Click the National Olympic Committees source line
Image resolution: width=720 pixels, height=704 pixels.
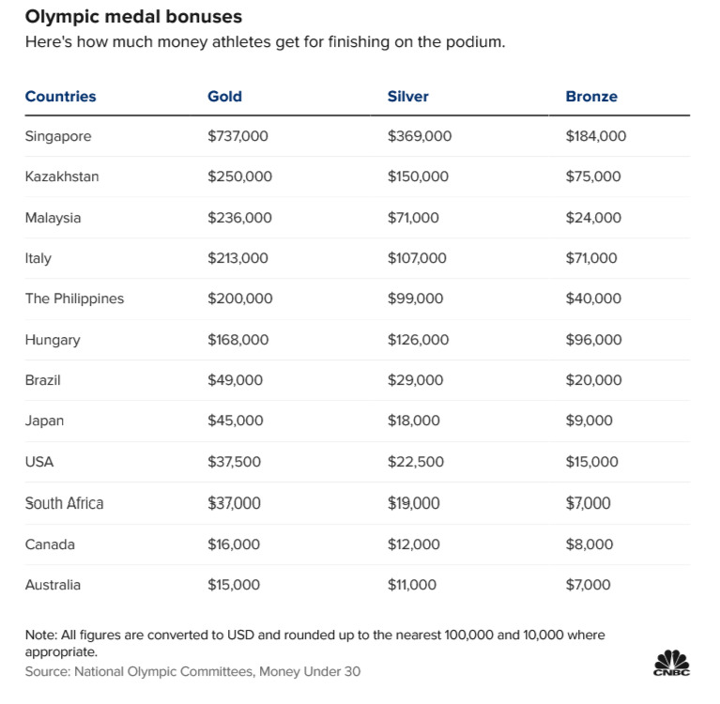pos(192,671)
